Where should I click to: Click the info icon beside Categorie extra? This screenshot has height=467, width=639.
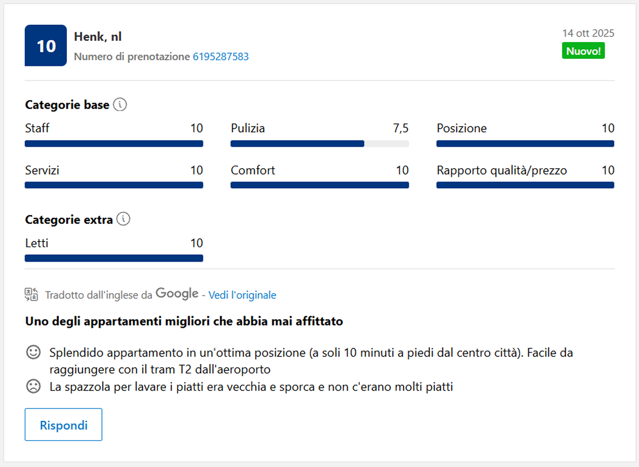(123, 219)
